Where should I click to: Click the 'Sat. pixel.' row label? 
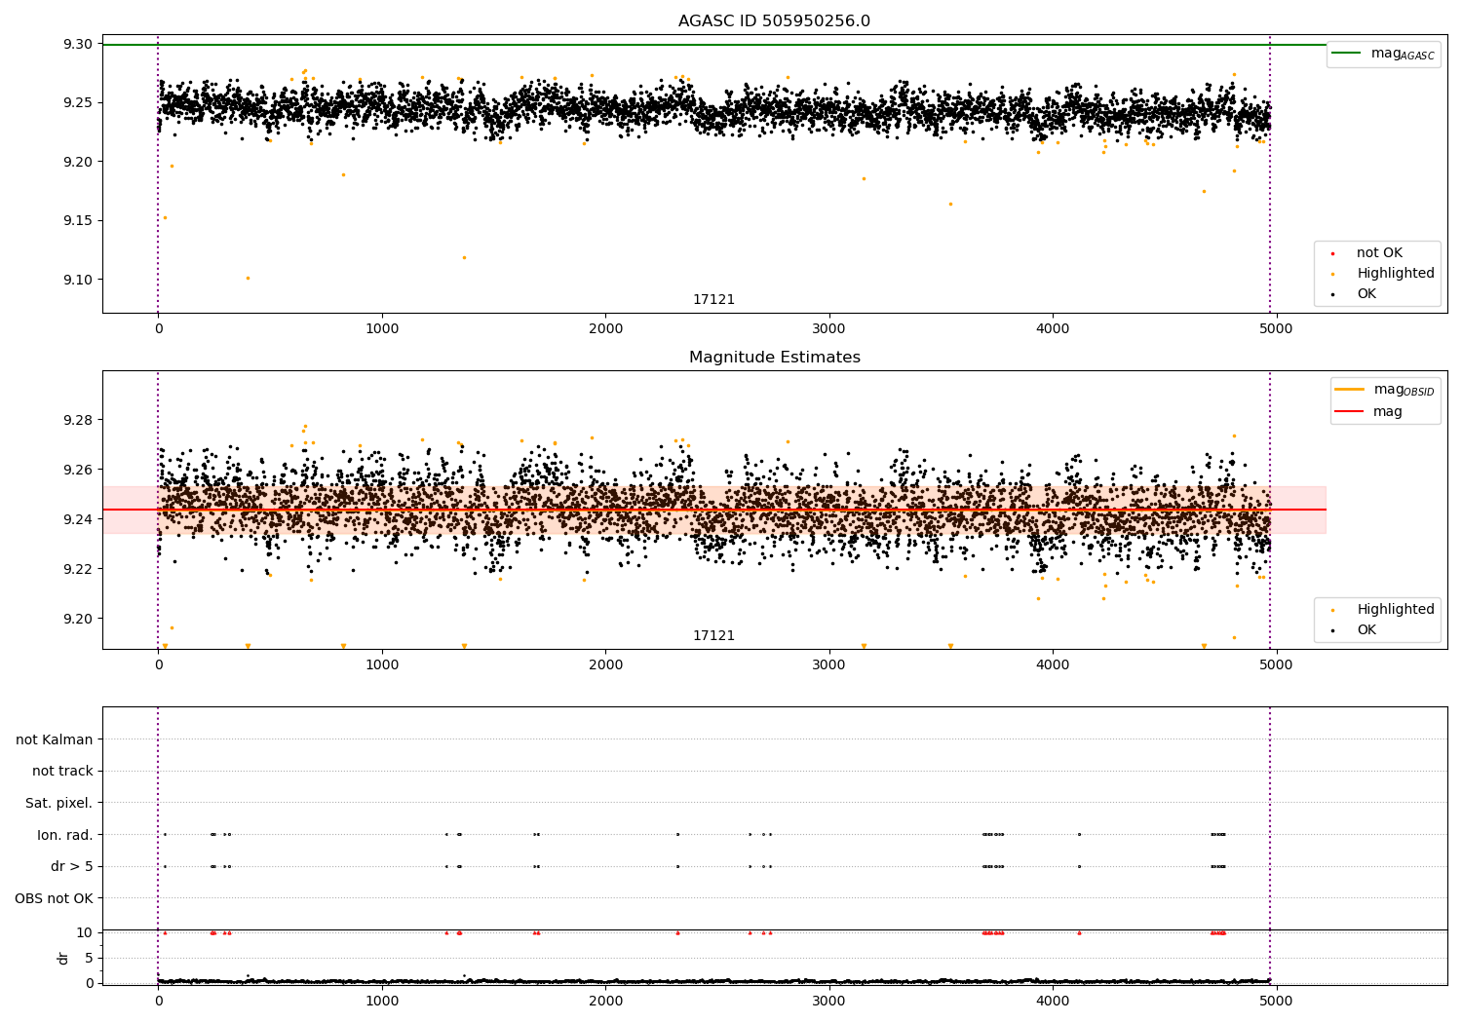point(58,803)
